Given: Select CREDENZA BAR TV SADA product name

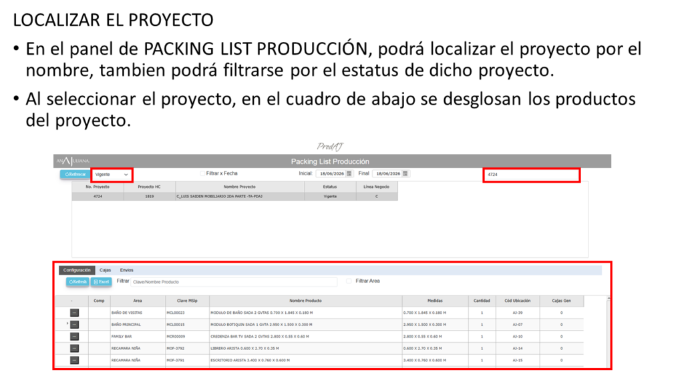Looking at the screenshot, I should coord(260,337).
